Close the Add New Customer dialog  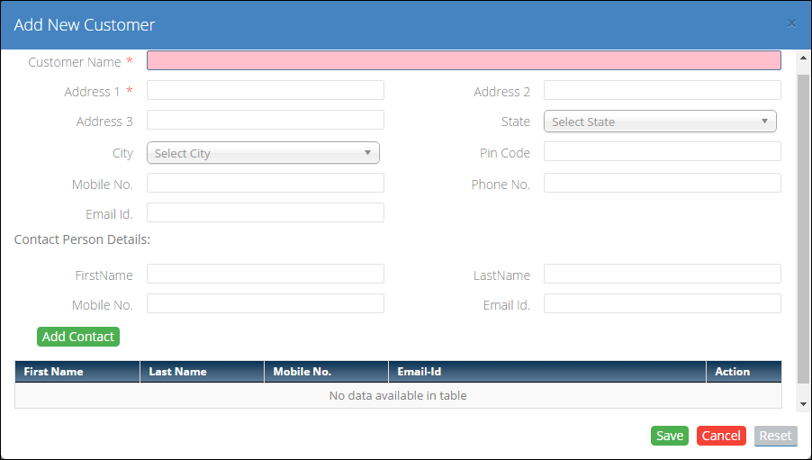coord(791,23)
